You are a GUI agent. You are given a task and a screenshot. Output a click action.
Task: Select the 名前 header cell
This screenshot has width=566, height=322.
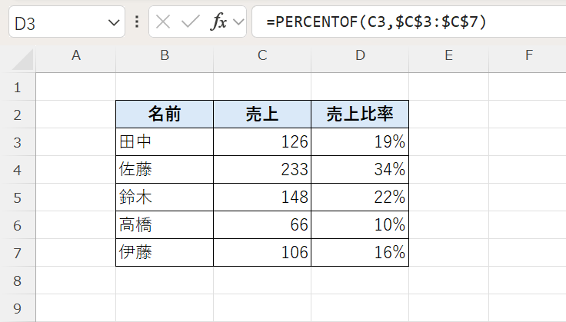click(165, 114)
